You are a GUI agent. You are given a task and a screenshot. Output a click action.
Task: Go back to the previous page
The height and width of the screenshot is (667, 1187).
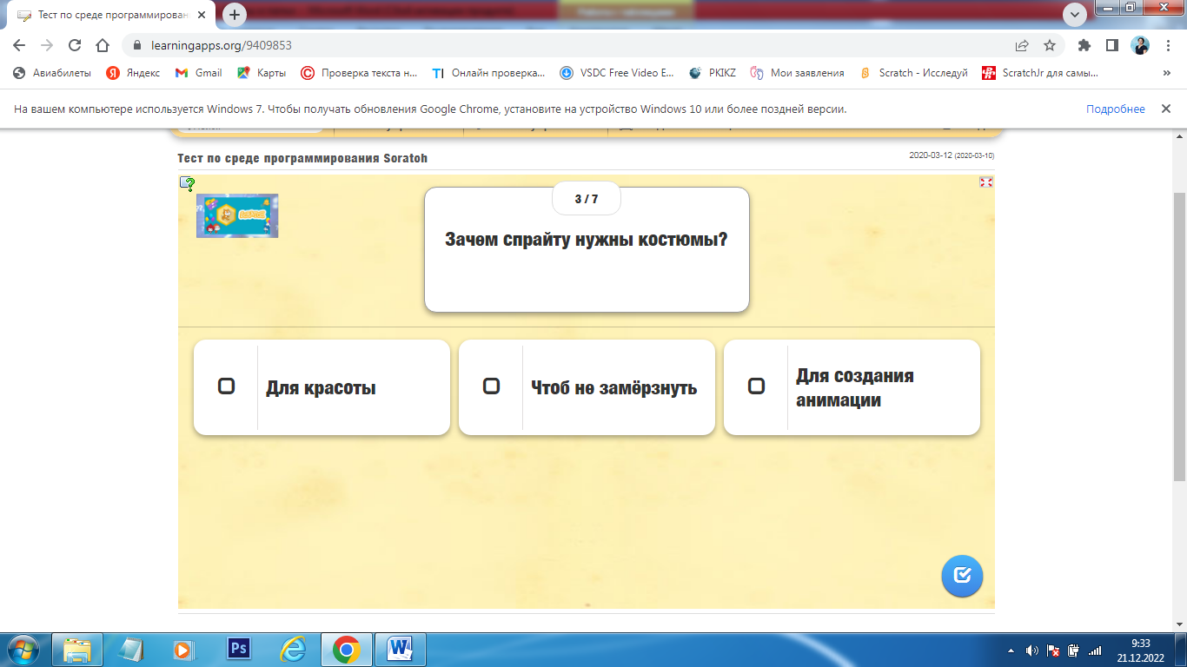coord(20,45)
